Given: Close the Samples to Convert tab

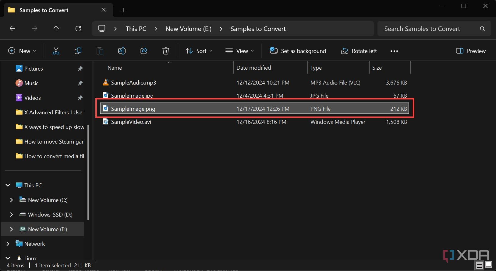Looking at the screenshot, I should [104, 10].
